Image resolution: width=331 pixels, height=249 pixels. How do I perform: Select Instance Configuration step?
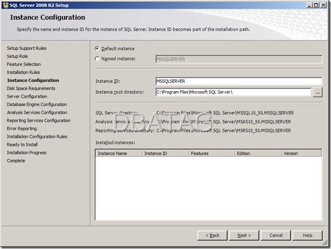pos(33,80)
